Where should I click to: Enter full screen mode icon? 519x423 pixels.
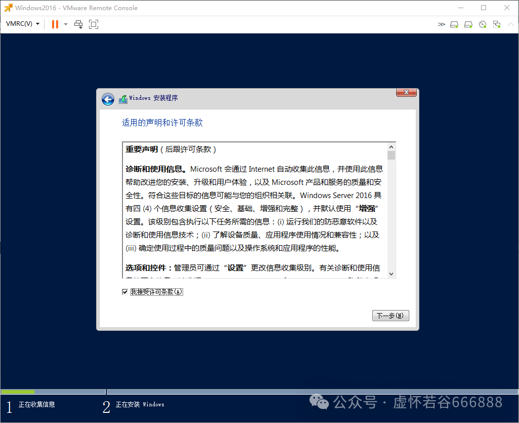click(x=94, y=24)
